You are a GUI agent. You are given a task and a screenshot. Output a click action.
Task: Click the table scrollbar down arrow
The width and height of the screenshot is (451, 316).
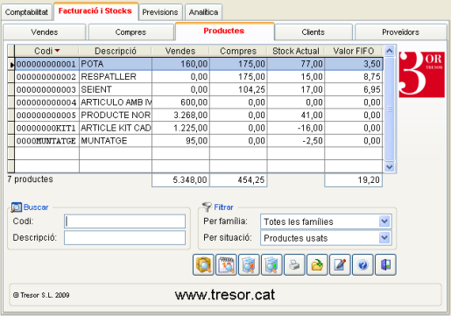point(390,167)
